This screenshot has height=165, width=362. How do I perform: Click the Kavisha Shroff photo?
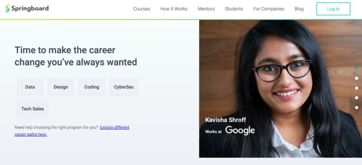click(x=280, y=89)
